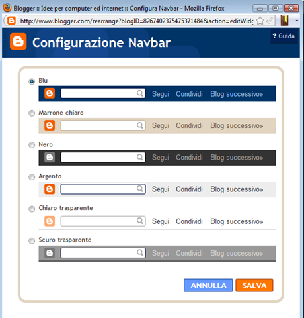The image size is (304, 318).
Task: Minimize the Firefox window
Action: click(260, 9)
